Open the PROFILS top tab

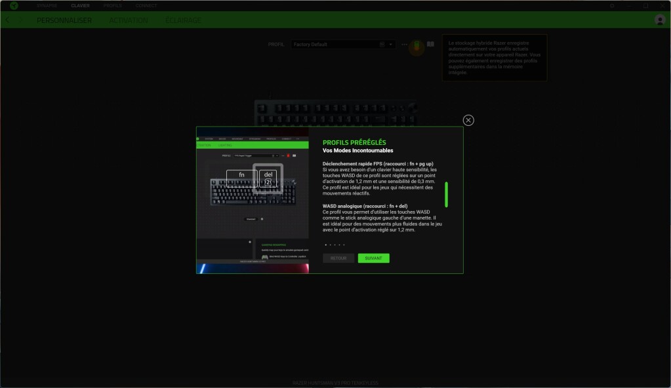[x=113, y=5]
